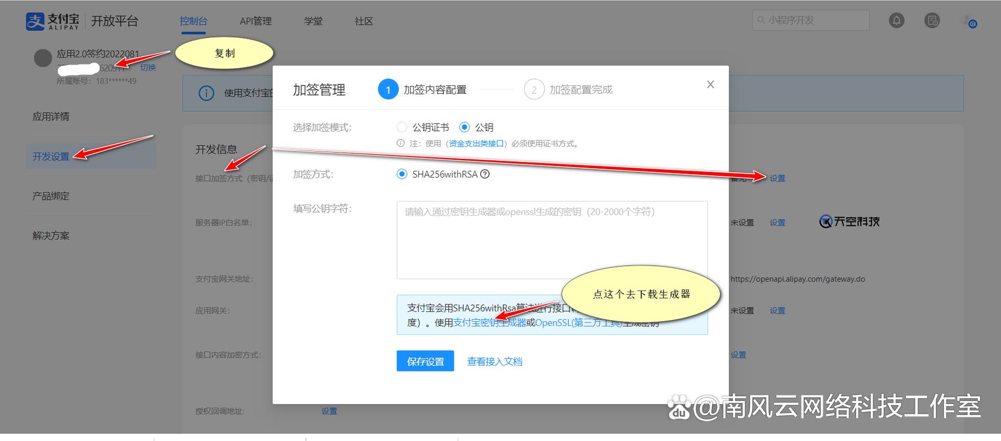The image size is (1001, 441).
Task: Focus the 小程序开发 search box
Action: [x=811, y=20]
